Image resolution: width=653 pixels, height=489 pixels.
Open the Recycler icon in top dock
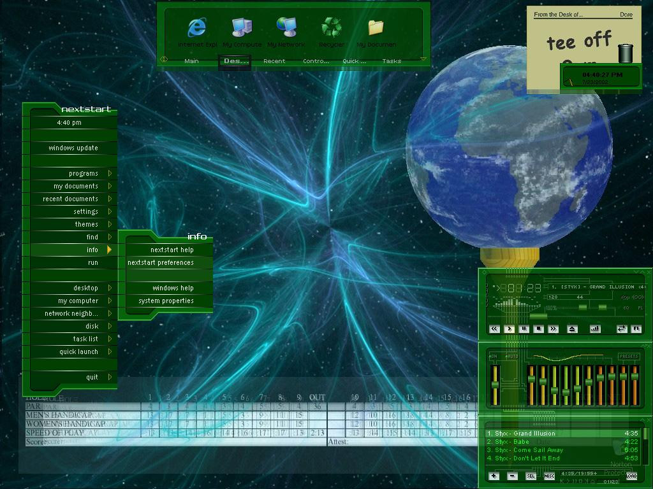click(x=332, y=27)
